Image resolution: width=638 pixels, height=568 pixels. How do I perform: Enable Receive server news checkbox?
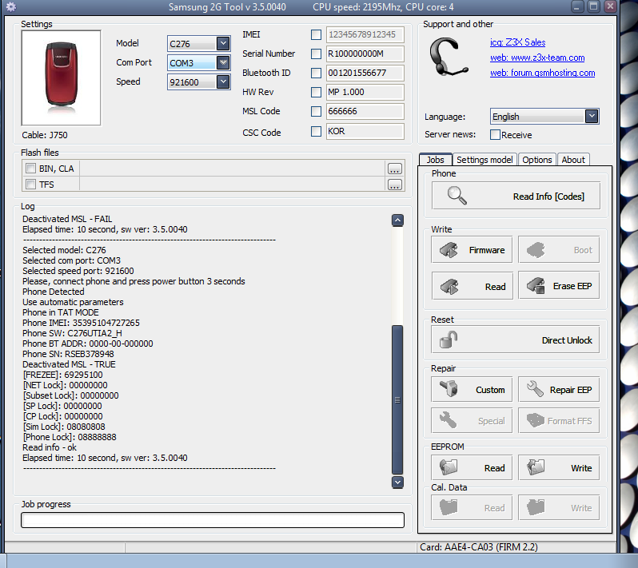tap(495, 134)
